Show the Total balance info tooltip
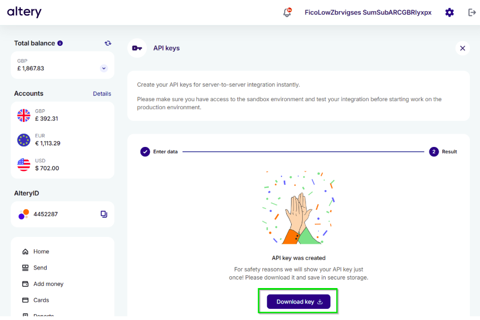 60,43
